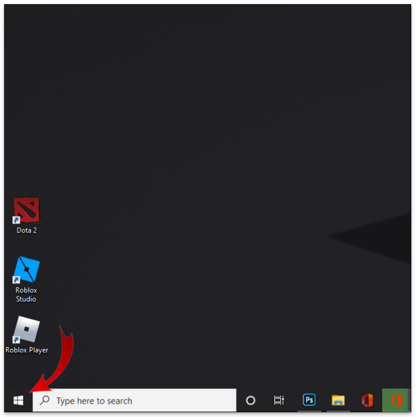Open Task View in the taskbar
This screenshot has width=416, height=417.
(x=279, y=400)
